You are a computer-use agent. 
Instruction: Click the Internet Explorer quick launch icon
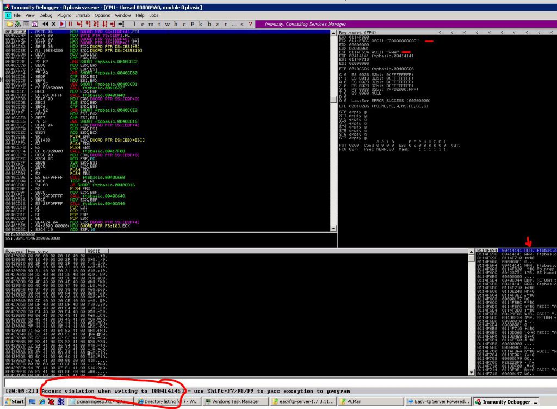[x=42, y=401]
